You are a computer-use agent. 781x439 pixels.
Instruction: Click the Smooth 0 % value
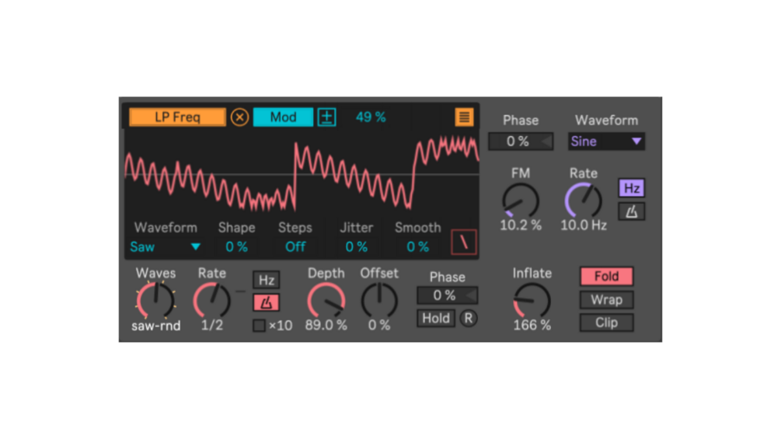417,246
